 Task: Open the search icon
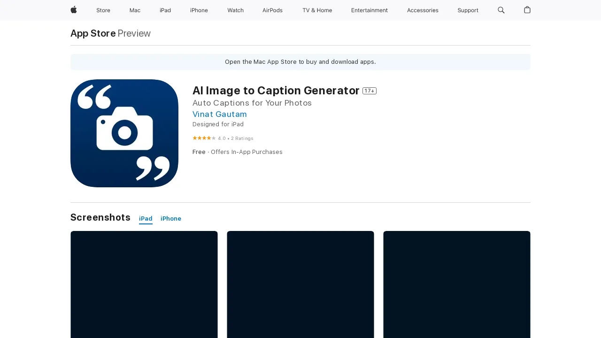pyautogui.click(x=501, y=10)
